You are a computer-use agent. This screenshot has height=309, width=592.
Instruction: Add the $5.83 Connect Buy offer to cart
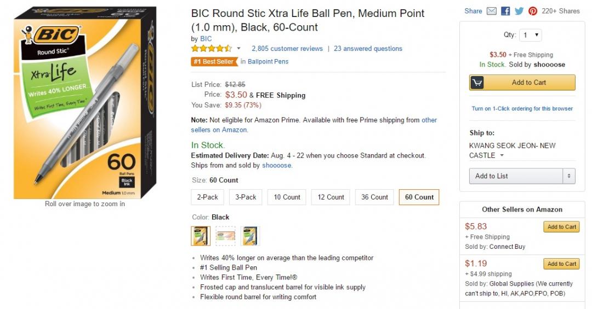561,227
